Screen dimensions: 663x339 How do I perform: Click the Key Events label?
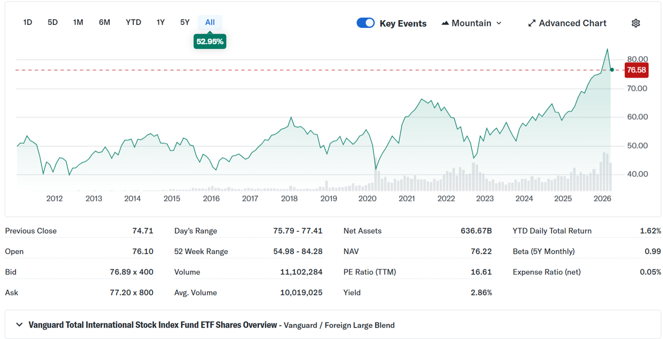coord(403,23)
